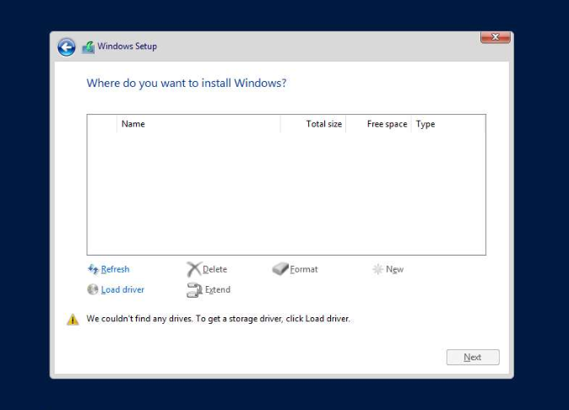Click the Load driver disc icon
Image resolution: width=569 pixels, height=410 pixels.
click(93, 289)
